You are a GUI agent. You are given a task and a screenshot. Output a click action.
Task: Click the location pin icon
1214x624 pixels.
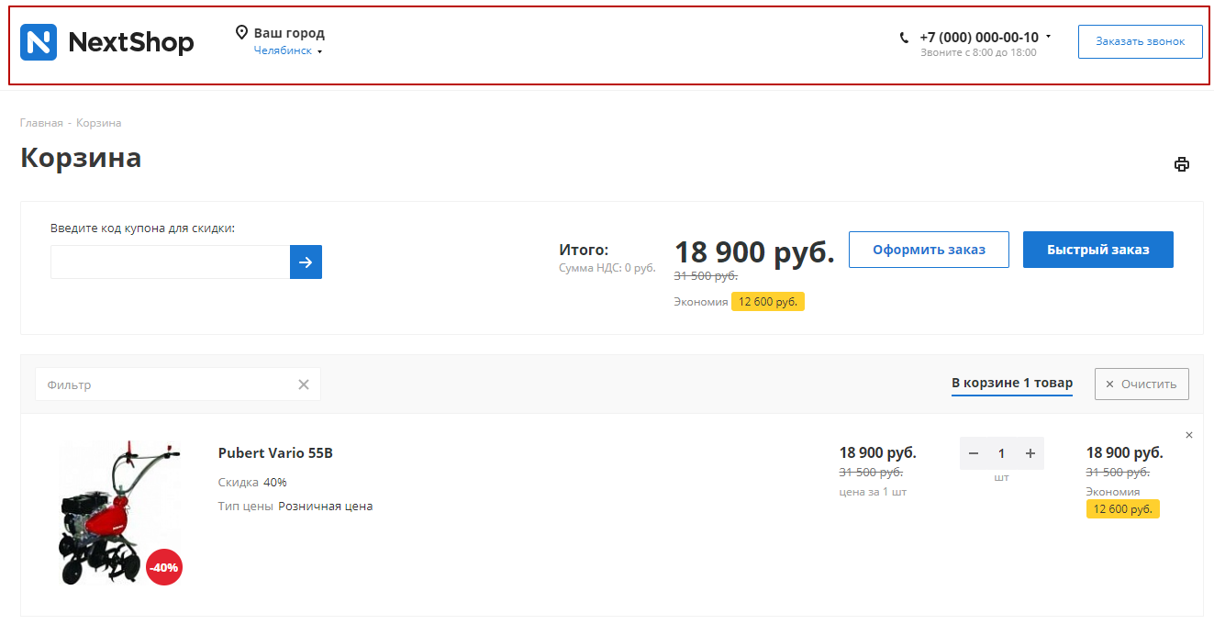[241, 33]
